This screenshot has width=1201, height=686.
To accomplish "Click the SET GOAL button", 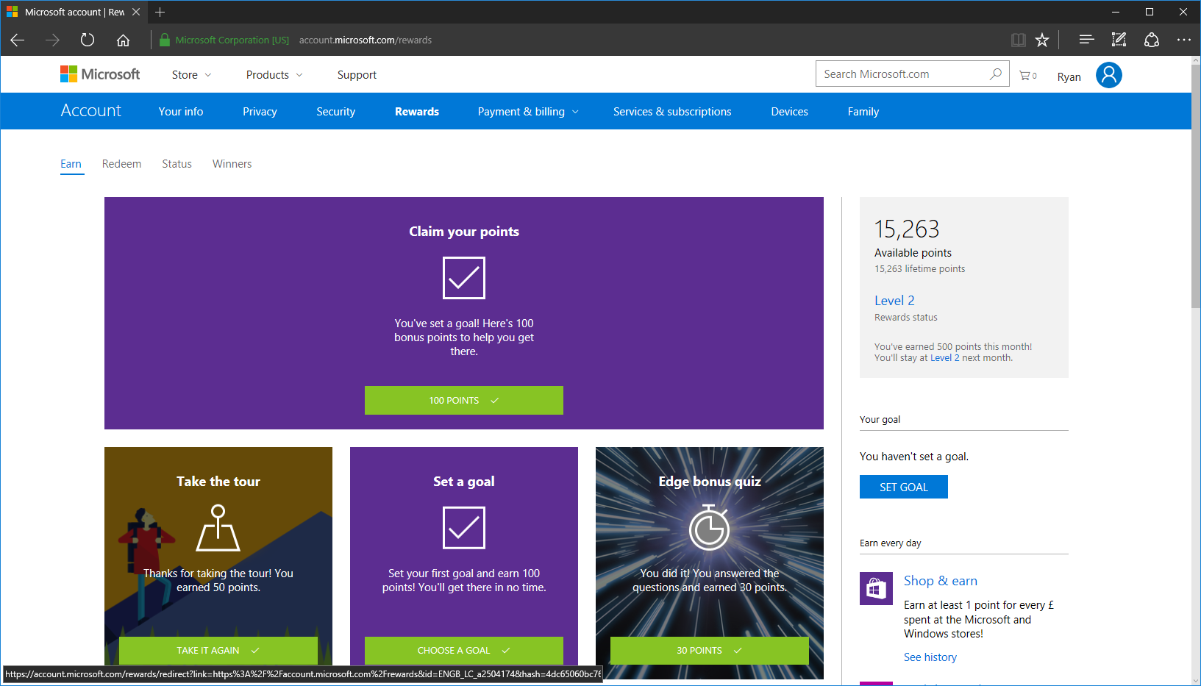I will tap(904, 487).
